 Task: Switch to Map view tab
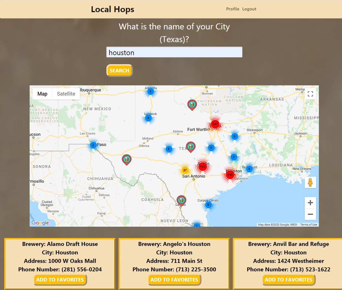tap(42, 94)
